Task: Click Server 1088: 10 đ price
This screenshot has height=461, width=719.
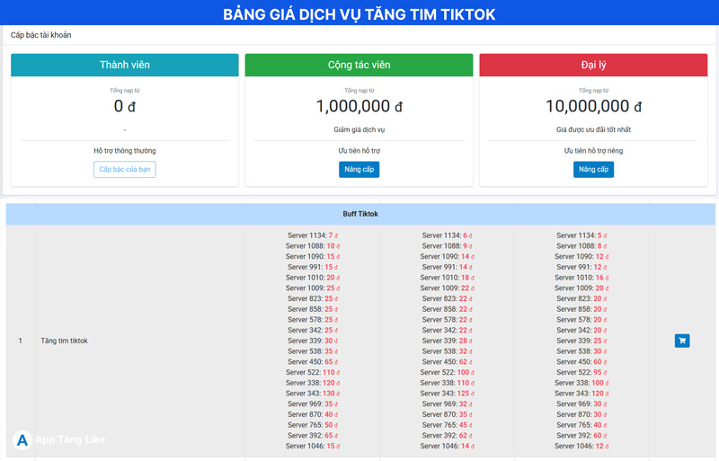Action: tap(313, 246)
